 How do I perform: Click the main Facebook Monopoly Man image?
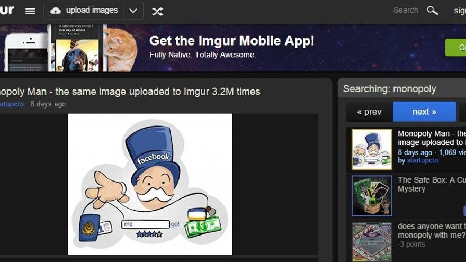point(150,184)
